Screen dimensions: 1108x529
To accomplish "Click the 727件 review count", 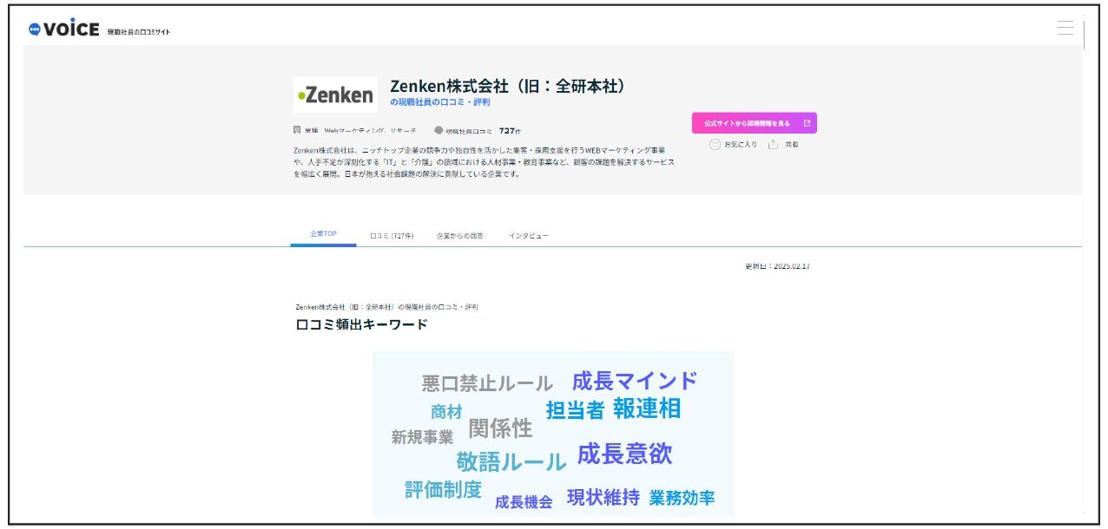I will coord(510,131).
